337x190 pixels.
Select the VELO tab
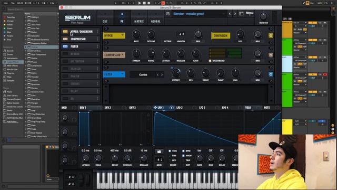(248, 108)
